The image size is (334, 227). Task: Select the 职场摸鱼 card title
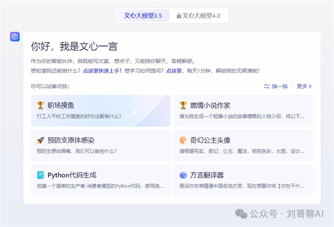pyautogui.click(x=61, y=105)
